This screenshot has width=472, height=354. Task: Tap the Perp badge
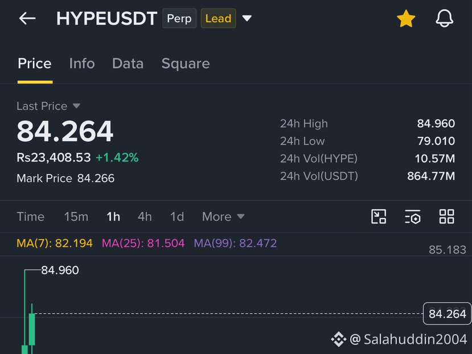click(179, 18)
